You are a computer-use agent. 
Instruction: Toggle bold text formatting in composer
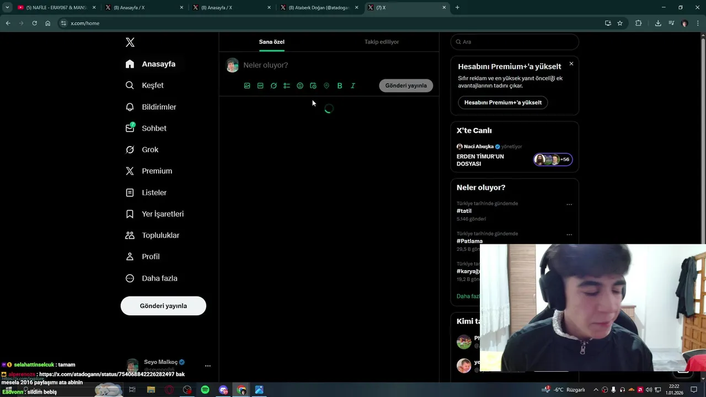tap(340, 85)
